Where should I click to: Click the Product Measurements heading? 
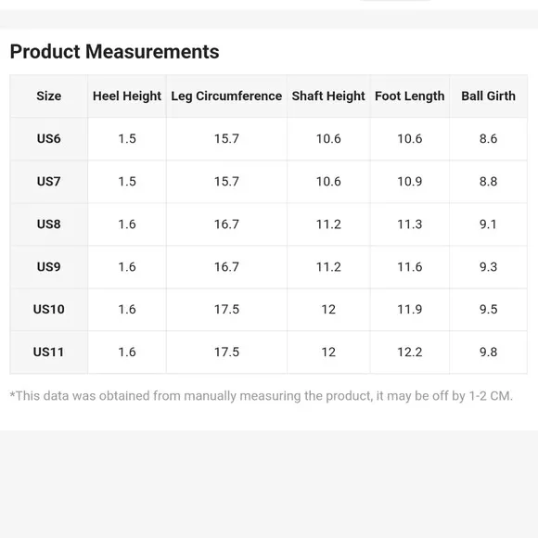[x=114, y=52]
